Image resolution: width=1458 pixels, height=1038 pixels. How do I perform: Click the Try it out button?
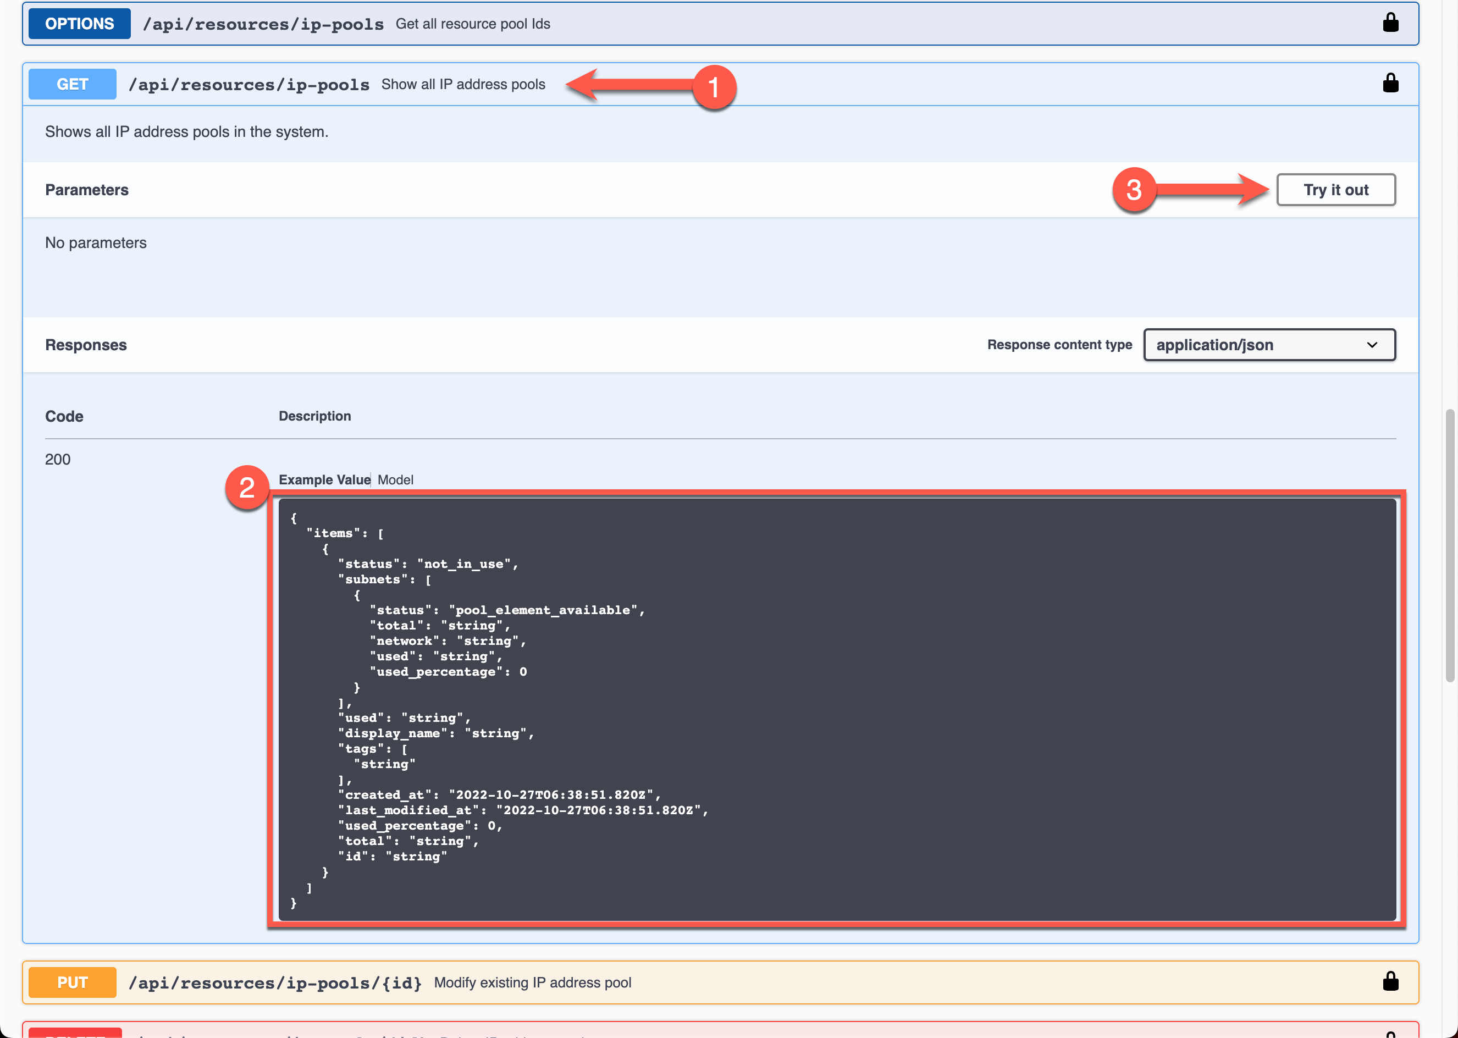pyautogui.click(x=1335, y=189)
